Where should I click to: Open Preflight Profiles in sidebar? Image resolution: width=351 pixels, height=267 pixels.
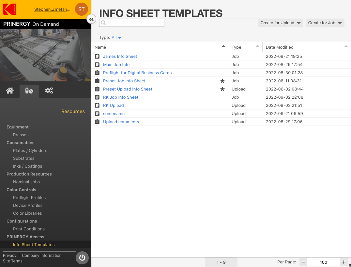(x=29, y=198)
